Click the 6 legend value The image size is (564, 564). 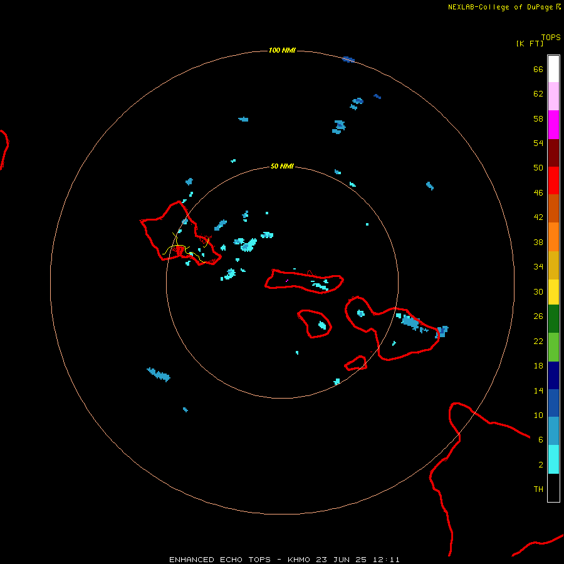pyautogui.click(x=541, y=440)
